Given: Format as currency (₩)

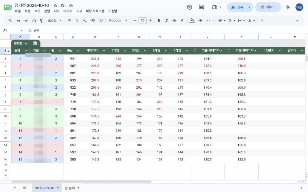Looking at the screenshot, I should tap(69, 20).
